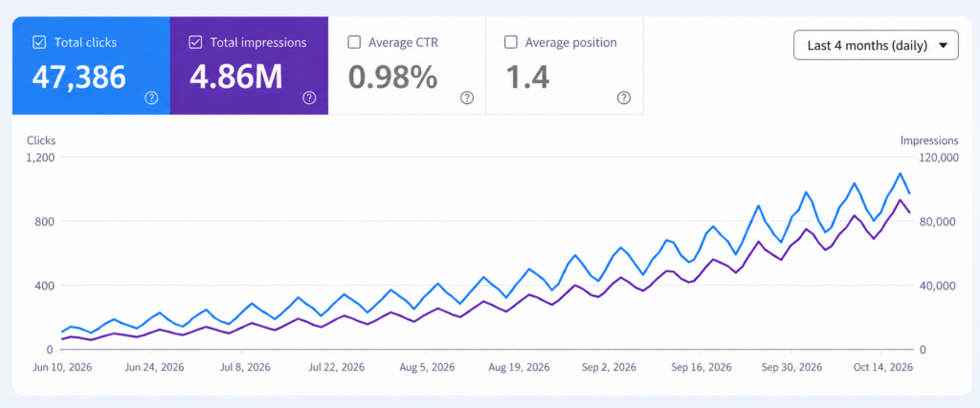Click the Total impressions label
980x408 pixels.
[x=258, y=42]
